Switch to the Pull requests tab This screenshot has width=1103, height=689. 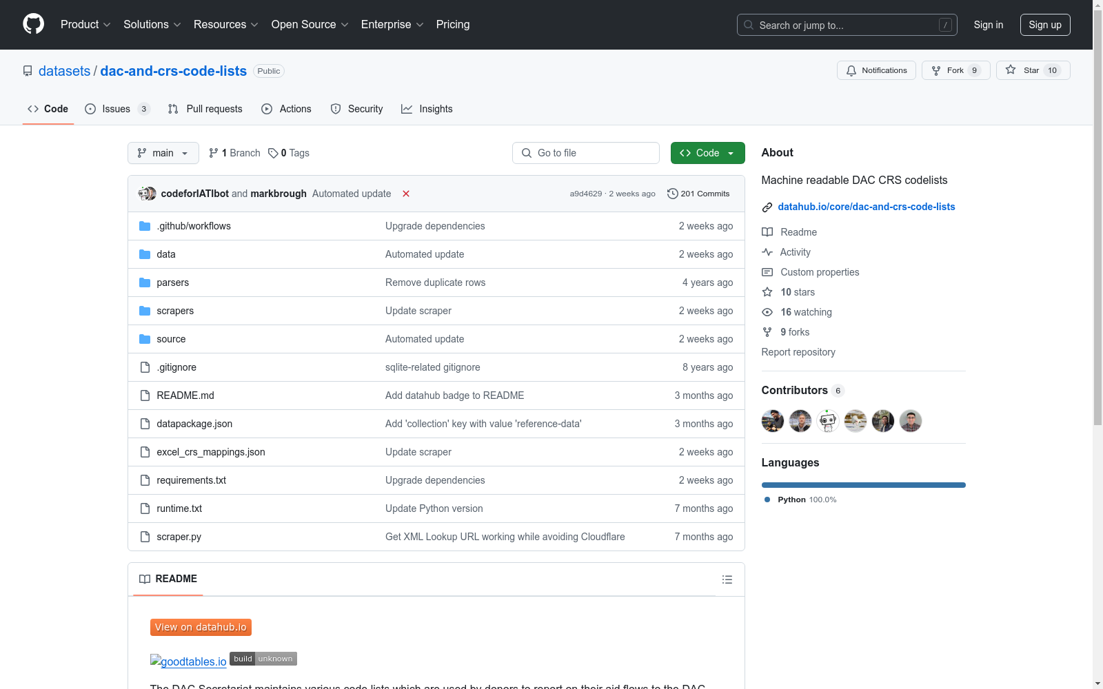click(x=205, y=109)
